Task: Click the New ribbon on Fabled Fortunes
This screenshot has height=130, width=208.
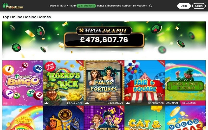Action: pyautogui.click(x=121, y=63)
